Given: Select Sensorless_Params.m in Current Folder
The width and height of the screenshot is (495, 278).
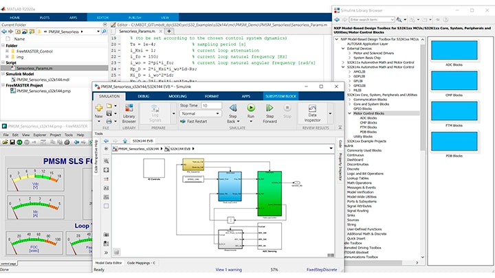Looking at the screenshot, I should tap(34, 69).
